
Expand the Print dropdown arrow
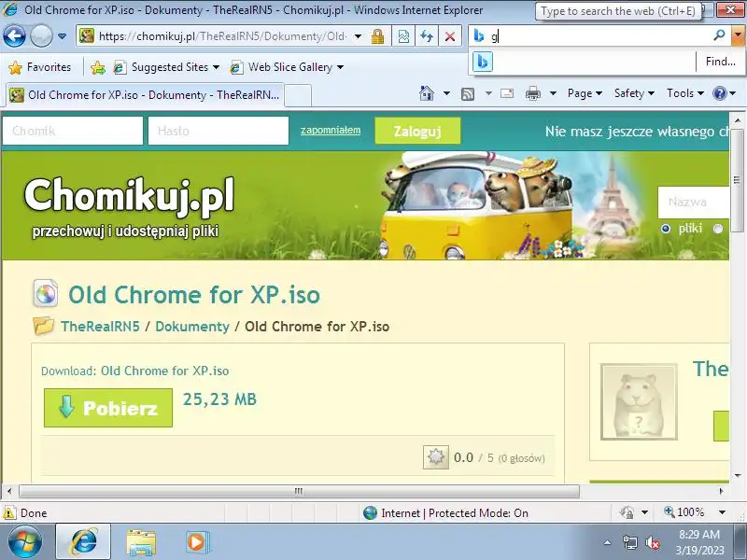click(553, 93)
